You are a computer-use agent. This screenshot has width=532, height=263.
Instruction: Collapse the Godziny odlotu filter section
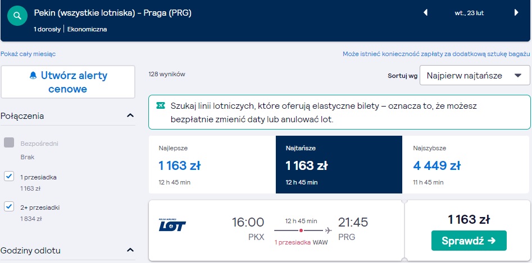click(130, 250)
